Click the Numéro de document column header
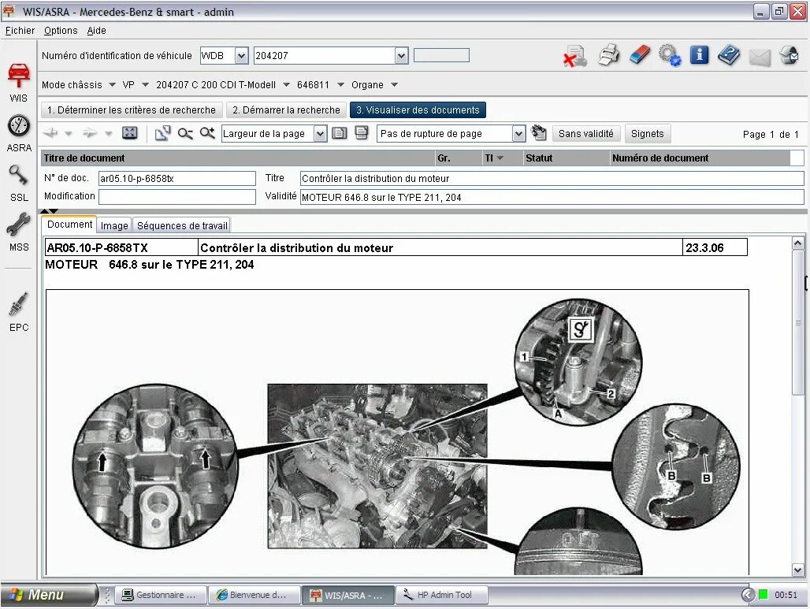This screenshot has width=810, height=609. [700, 158]
